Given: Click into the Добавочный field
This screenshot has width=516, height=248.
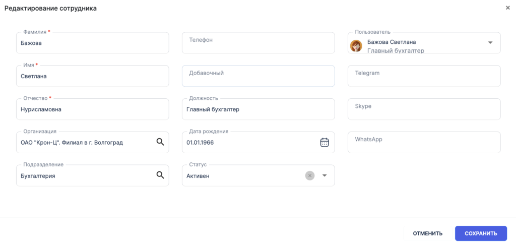Looking at the screenshot, I should tap(259, 76).
